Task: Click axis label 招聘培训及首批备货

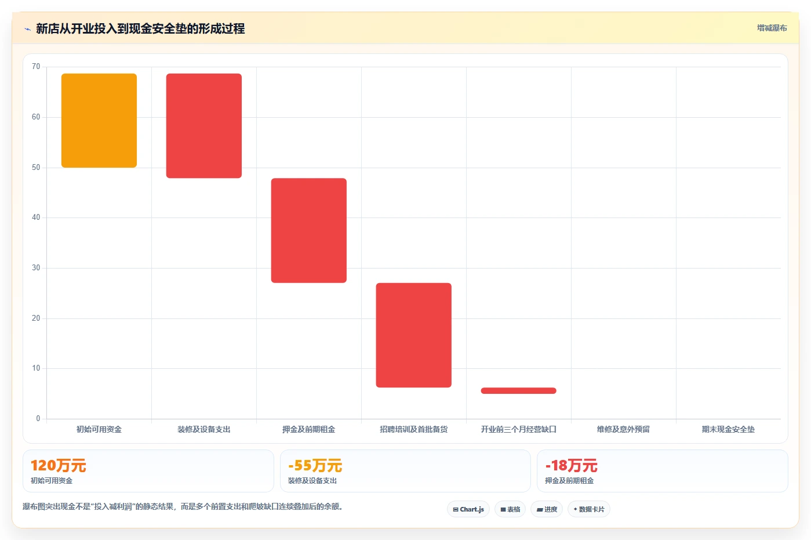Action: (414, 430)
